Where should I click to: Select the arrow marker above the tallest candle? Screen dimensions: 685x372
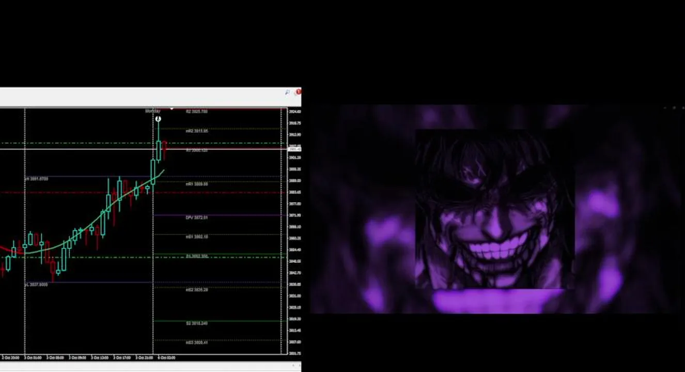159,119
